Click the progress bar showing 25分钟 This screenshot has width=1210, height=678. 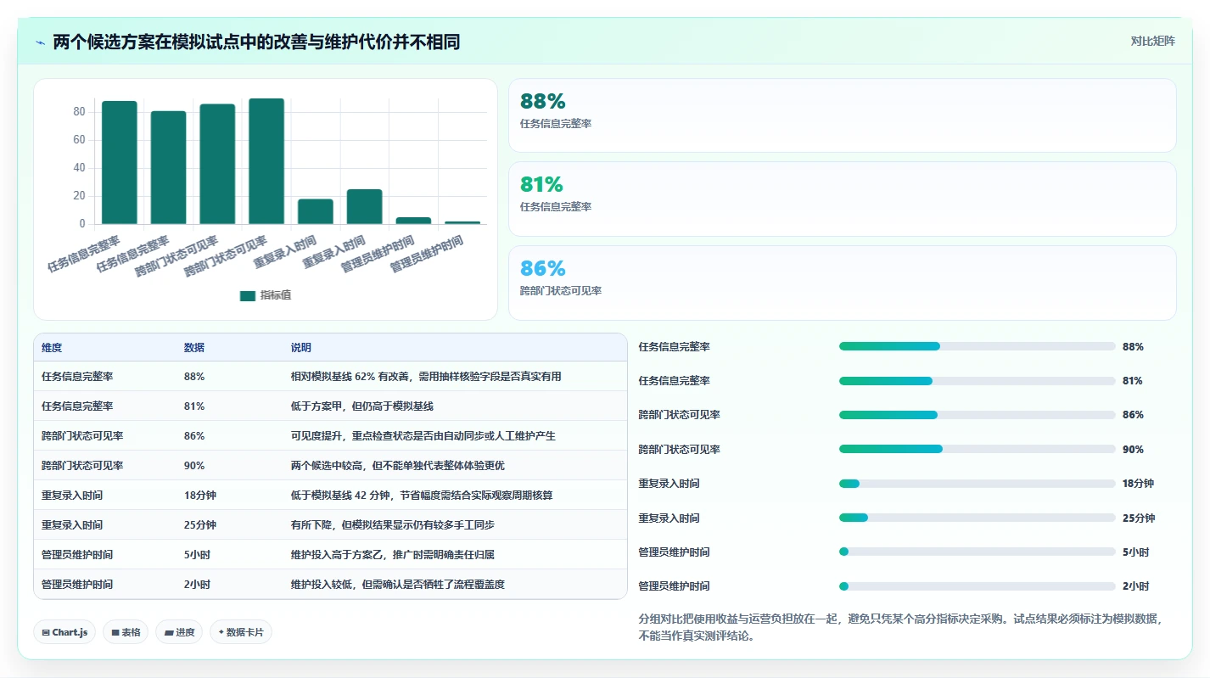(977, 518)
